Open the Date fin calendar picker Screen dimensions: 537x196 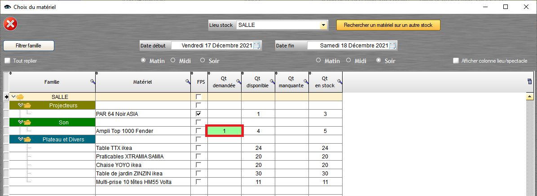pyautogui.click(x=392, y=46)
